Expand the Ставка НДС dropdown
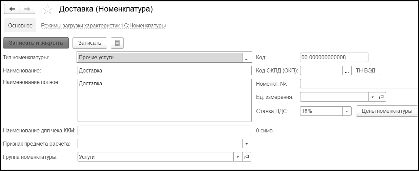 pyautogui.click(x=347, y=111)
